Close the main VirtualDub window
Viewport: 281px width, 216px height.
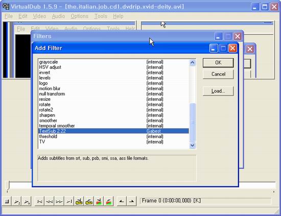click(x=274, y=7)
